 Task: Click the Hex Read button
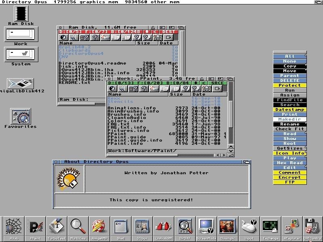coord(289,163)
